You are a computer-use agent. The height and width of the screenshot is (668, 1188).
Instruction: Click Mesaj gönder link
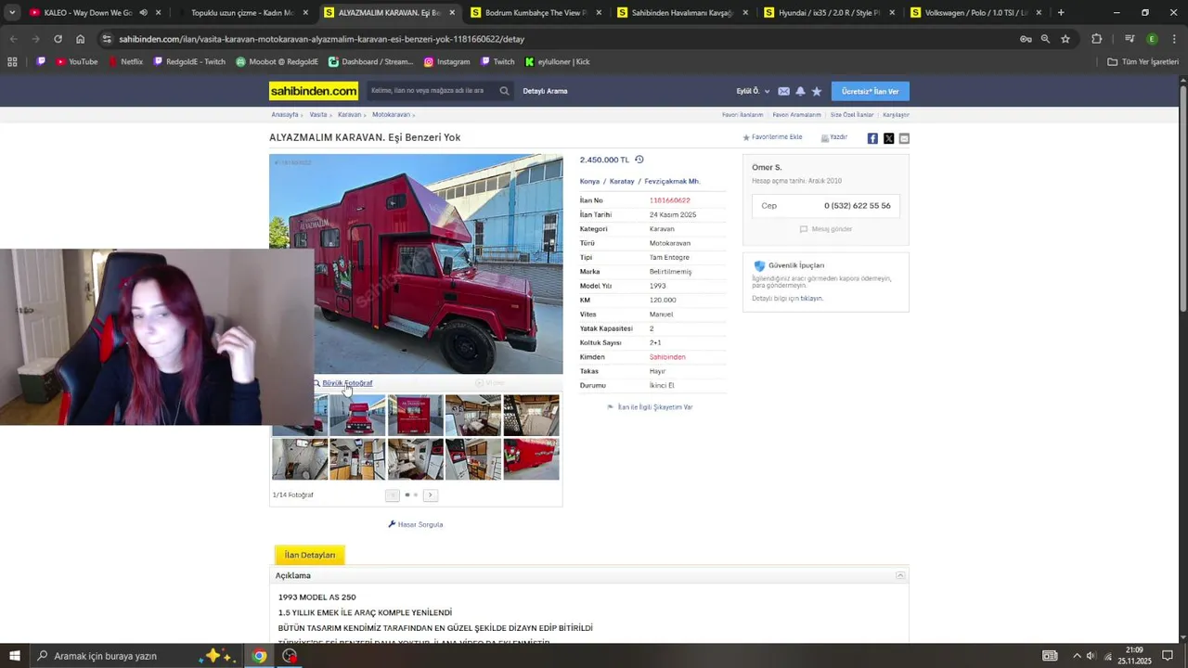[x=826, y=229]
